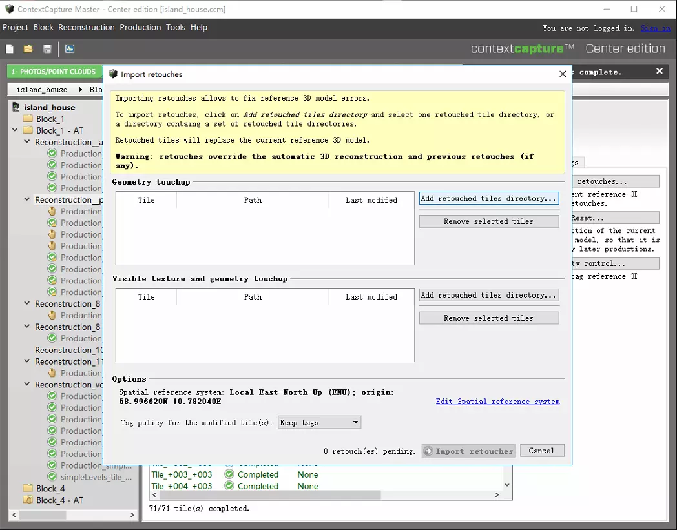This screenshot has width=677, height=530.
Task: Open the Reconstruction menu
Action: [x=87, y=27]
